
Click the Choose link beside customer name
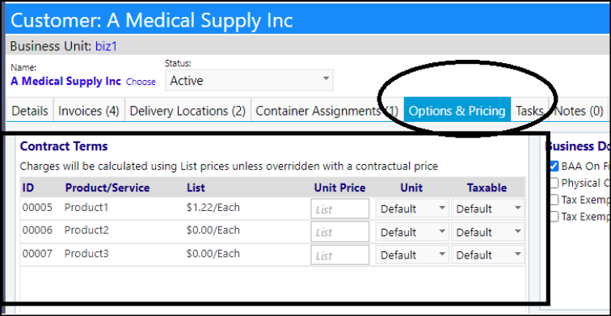(x=141, y=82)
